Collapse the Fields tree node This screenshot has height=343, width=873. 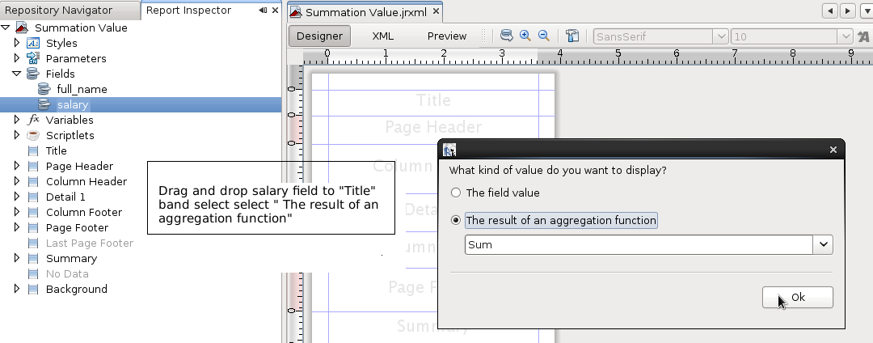(x=17, y=74)
